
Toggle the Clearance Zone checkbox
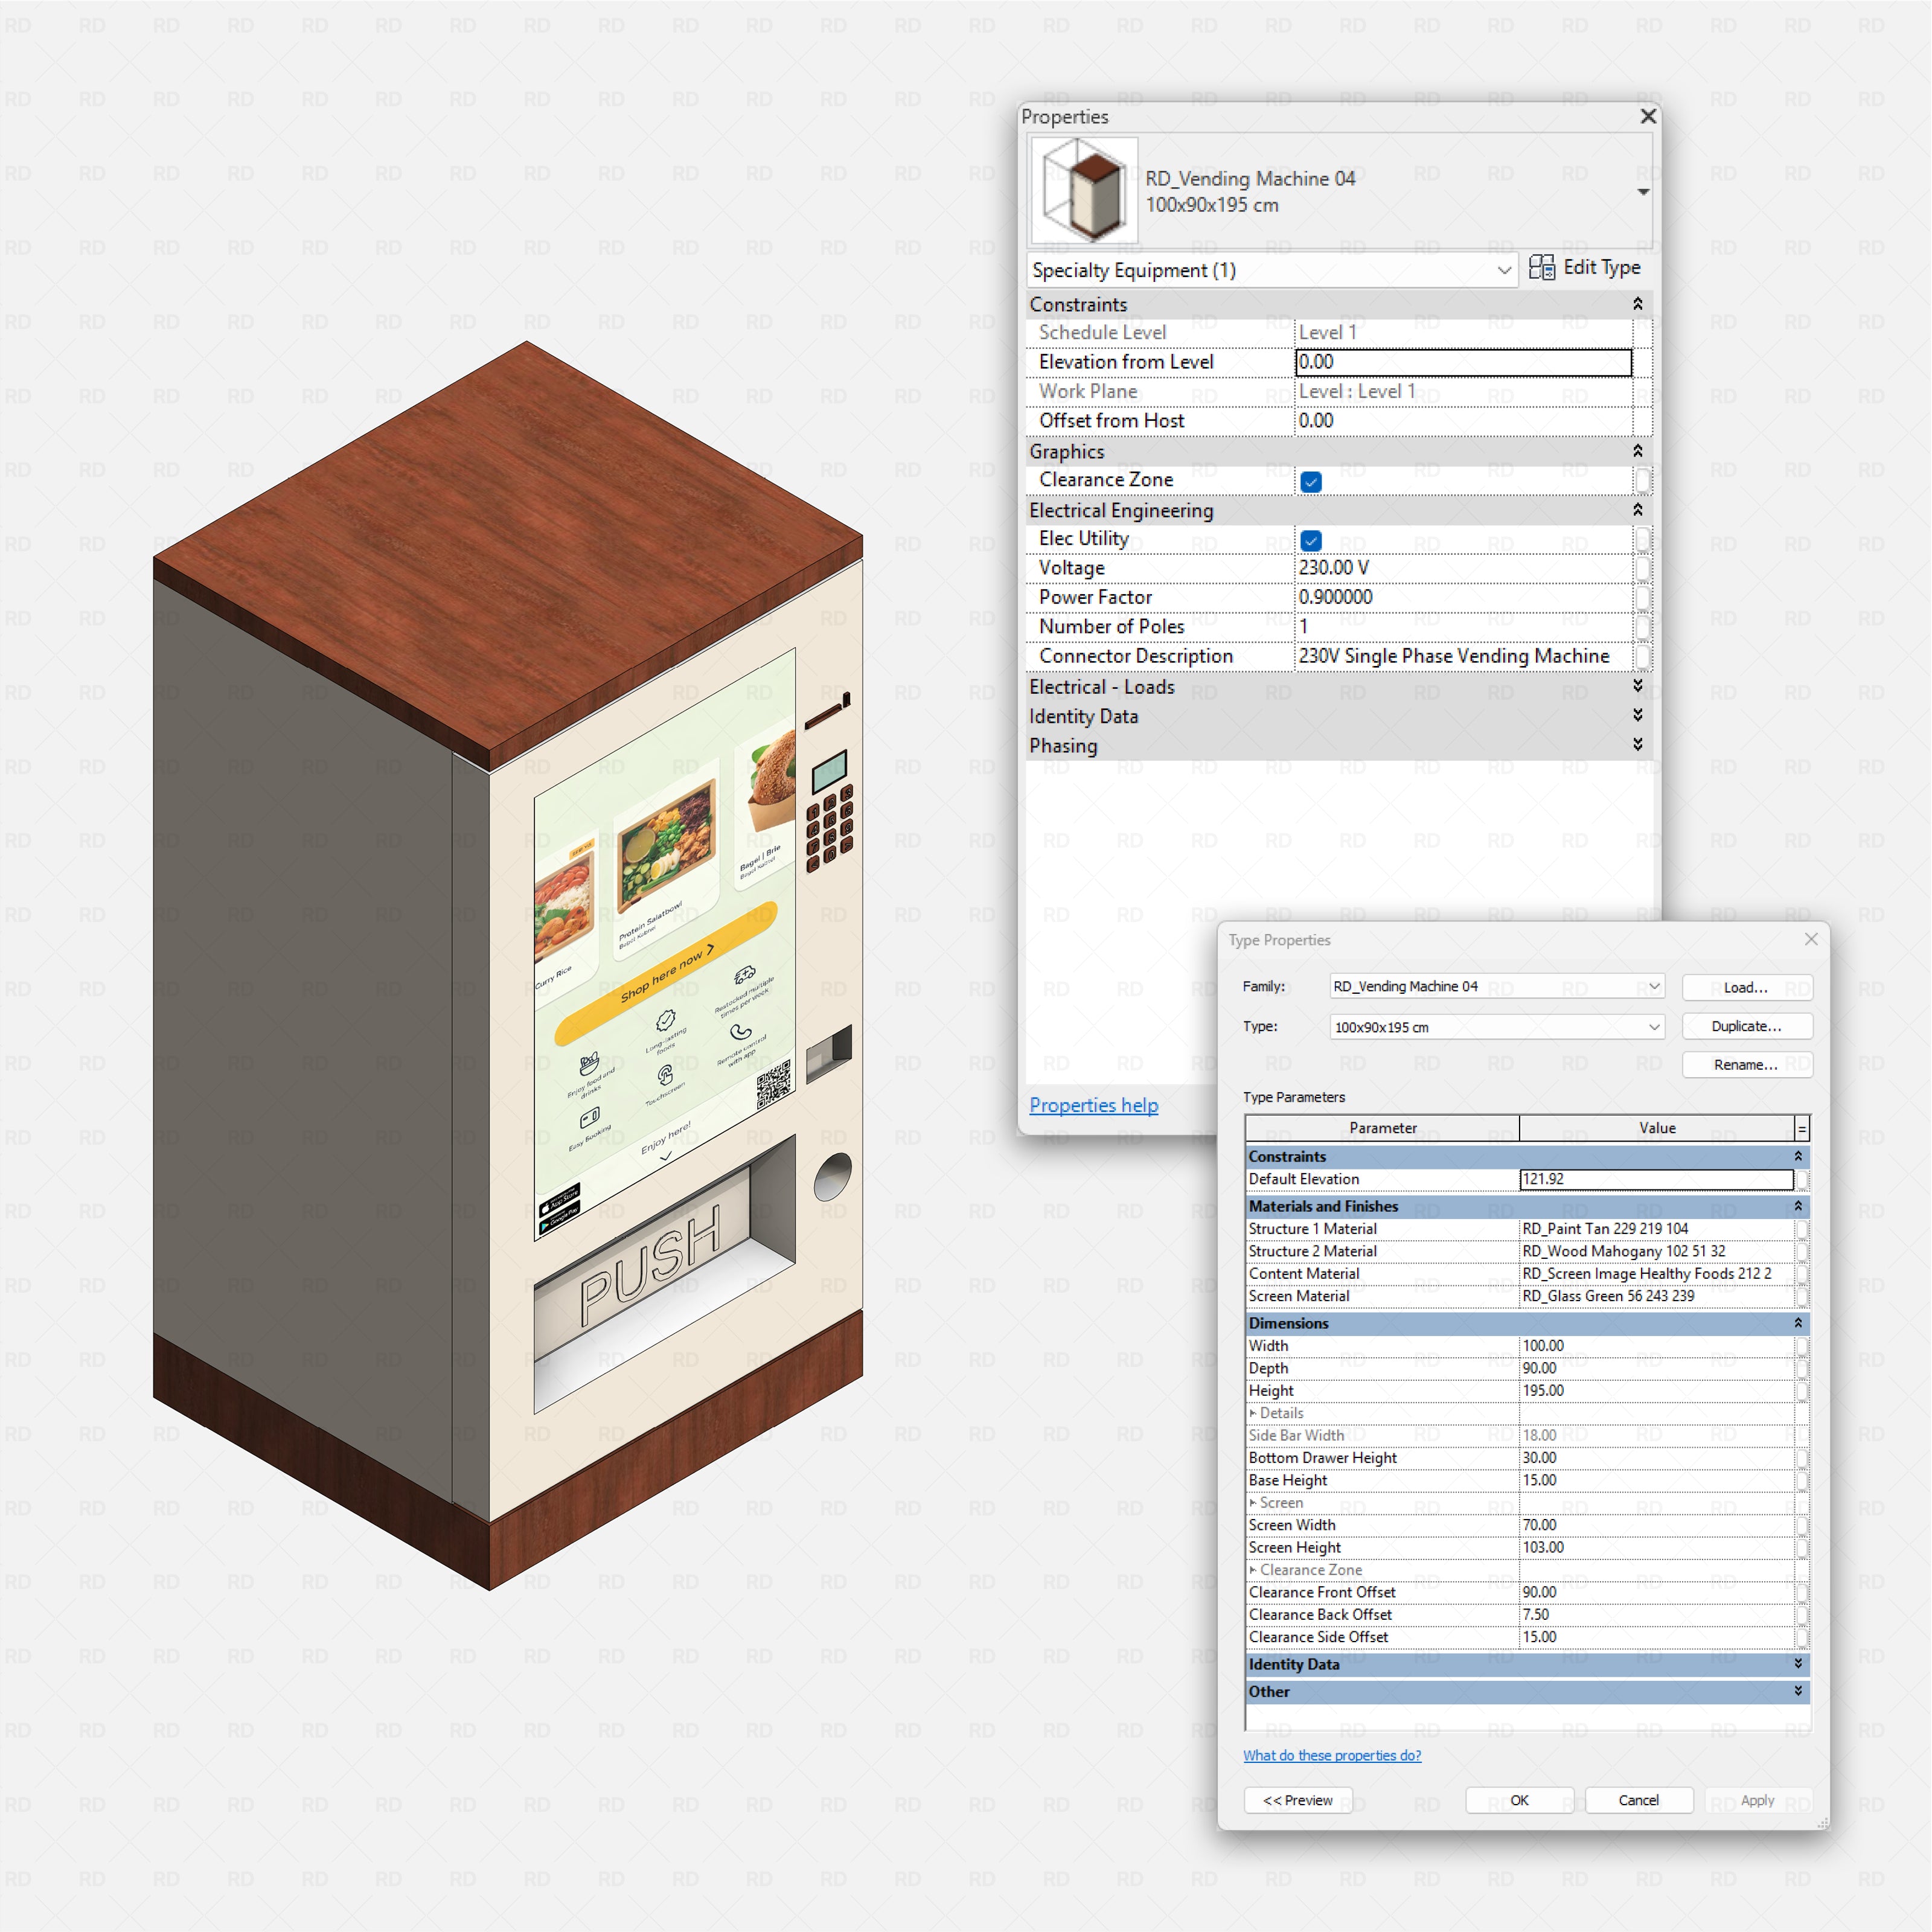tap(1311, 482)
